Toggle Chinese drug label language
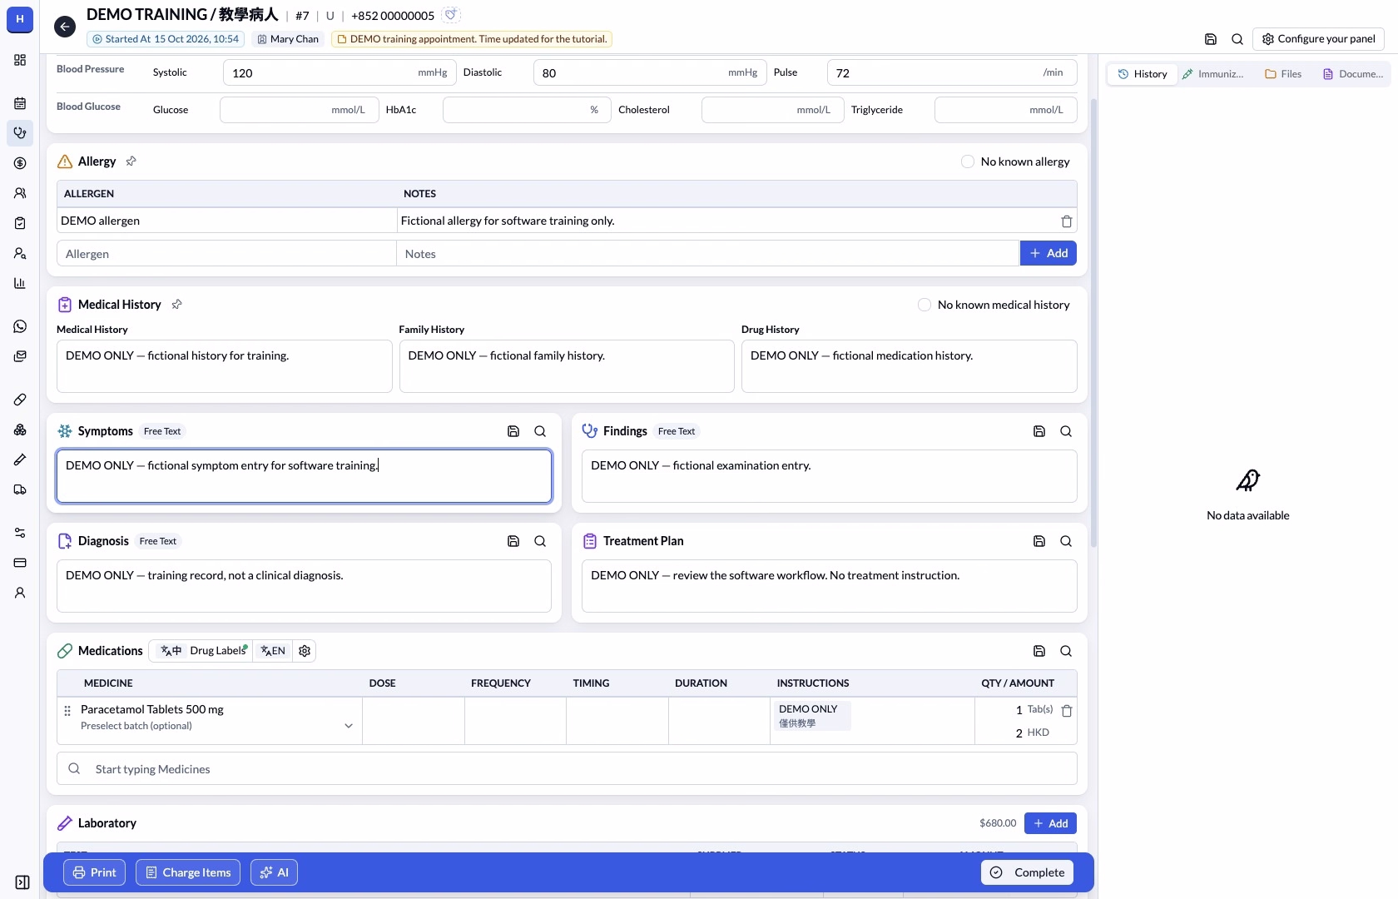The width and height of the screenshot is (1398, 899). click(x=171, y=651)
